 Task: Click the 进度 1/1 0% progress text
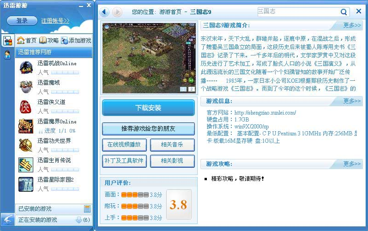[x=60, y=131]
